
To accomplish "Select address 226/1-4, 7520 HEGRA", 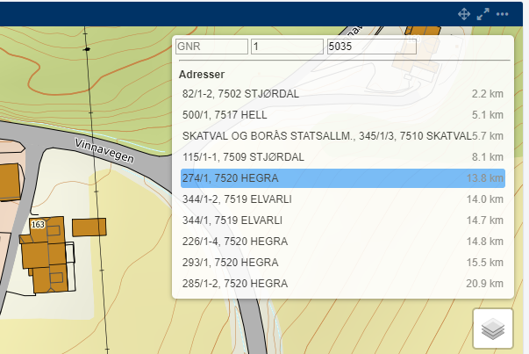I will [x=343, y=242].
